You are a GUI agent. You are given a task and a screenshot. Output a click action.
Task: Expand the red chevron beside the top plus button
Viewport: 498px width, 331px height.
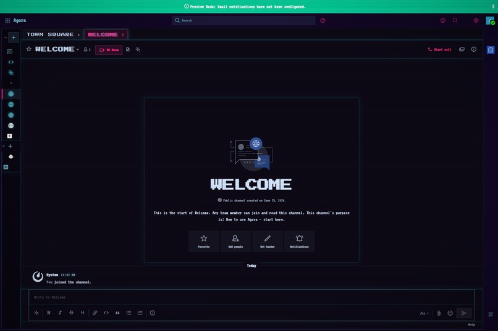point(6,38)
